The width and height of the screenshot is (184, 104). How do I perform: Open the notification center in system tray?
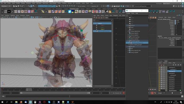tap(181, 102)
